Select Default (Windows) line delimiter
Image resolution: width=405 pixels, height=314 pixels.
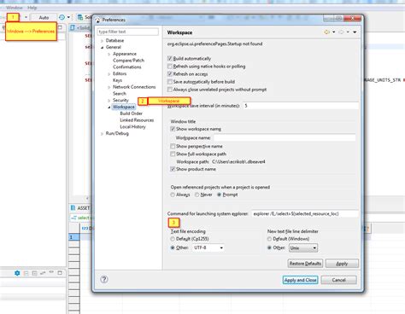pyautogui.click(x=269, y=239)
